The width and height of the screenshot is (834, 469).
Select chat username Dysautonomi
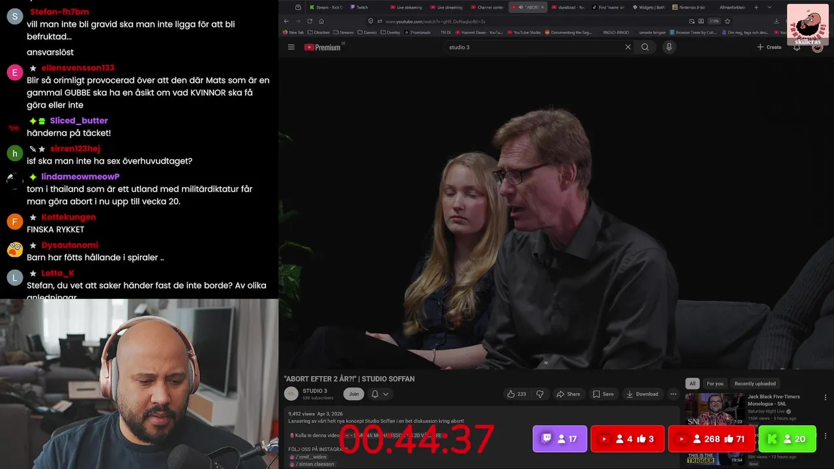coord(70,245)
